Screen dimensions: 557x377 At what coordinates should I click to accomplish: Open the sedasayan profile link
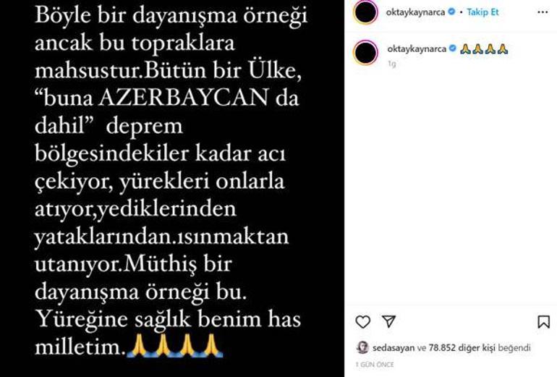pyautogui.click(x=394, y=347)
